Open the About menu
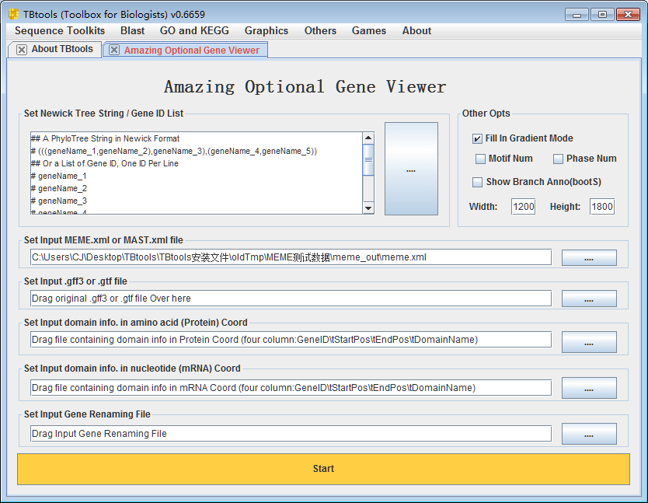The width and height of the screenshot is (648, 503). pos(416,30)
